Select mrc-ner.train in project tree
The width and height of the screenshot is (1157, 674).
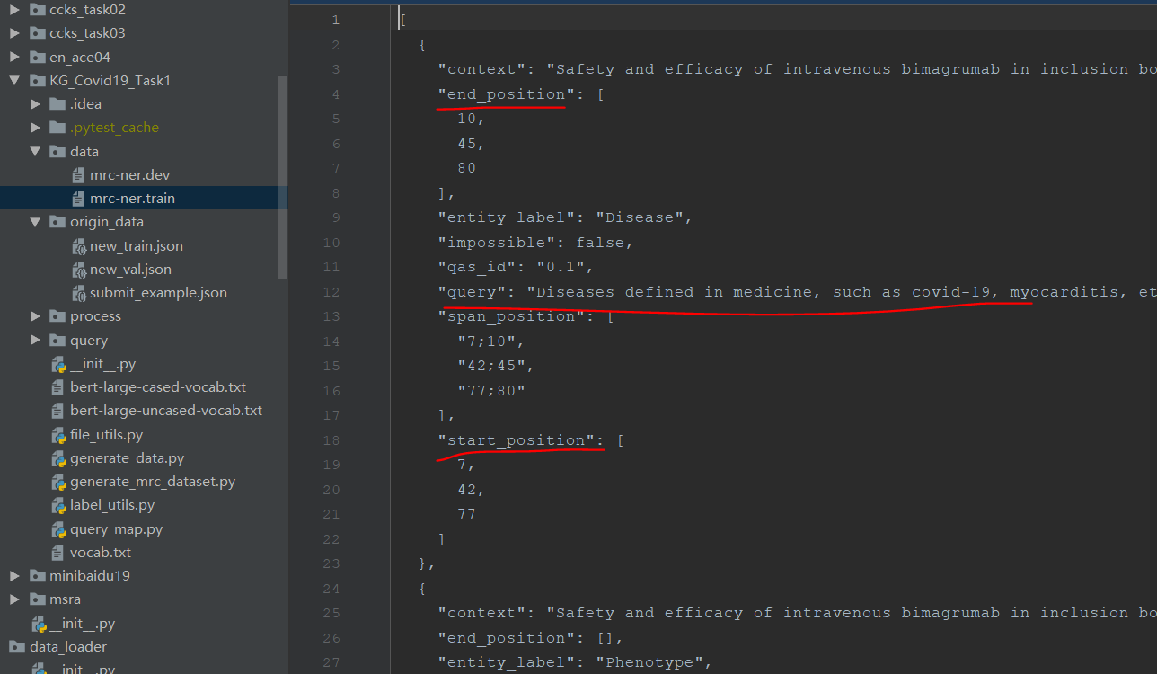pyautogui.click(x=132, y=198)
